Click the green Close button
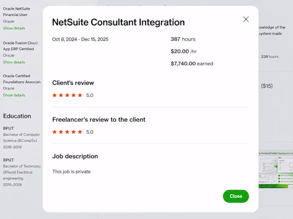Screen dimensions: 293x219 tap(236, 196)
